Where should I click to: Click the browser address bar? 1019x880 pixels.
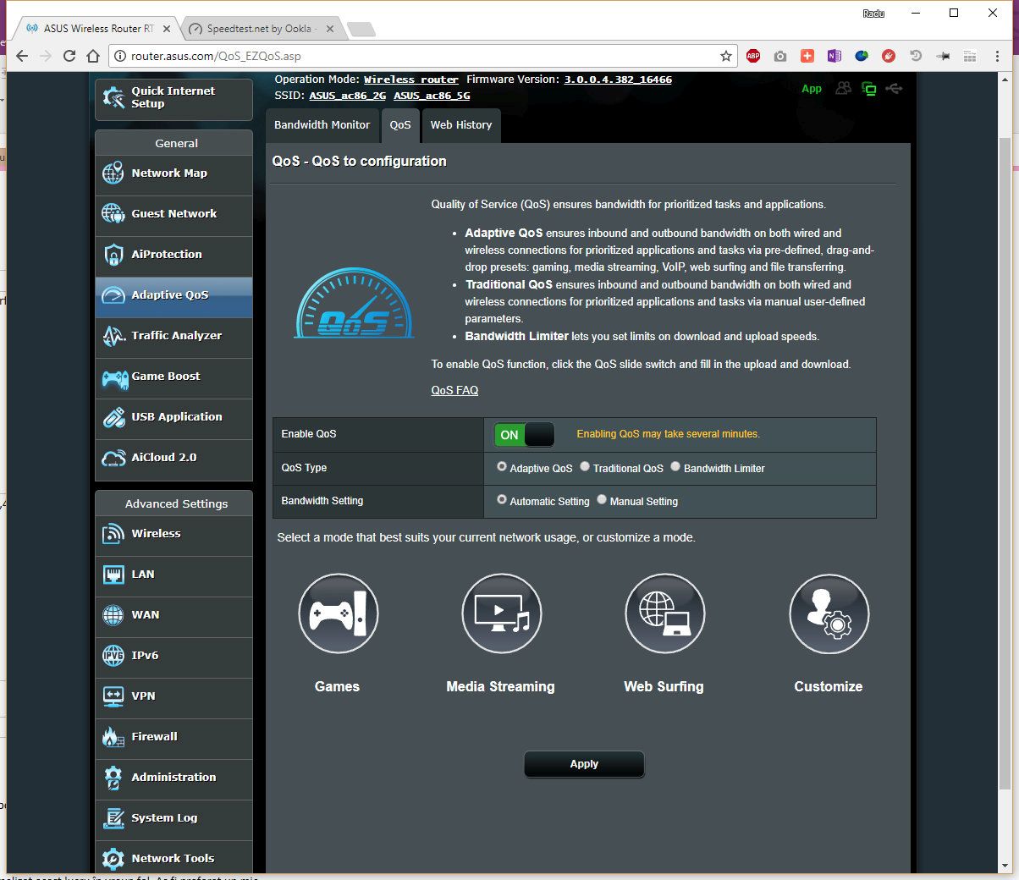click(423, 56)
